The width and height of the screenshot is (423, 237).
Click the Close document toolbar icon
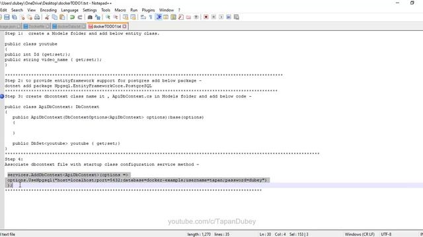pos(22,17)
